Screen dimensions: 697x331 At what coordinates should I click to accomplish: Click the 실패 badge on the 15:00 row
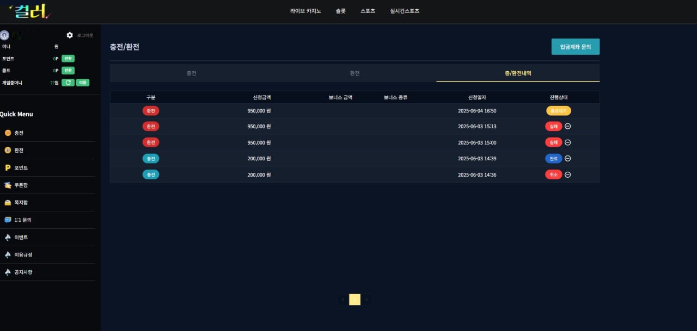[x=554, y=142]
